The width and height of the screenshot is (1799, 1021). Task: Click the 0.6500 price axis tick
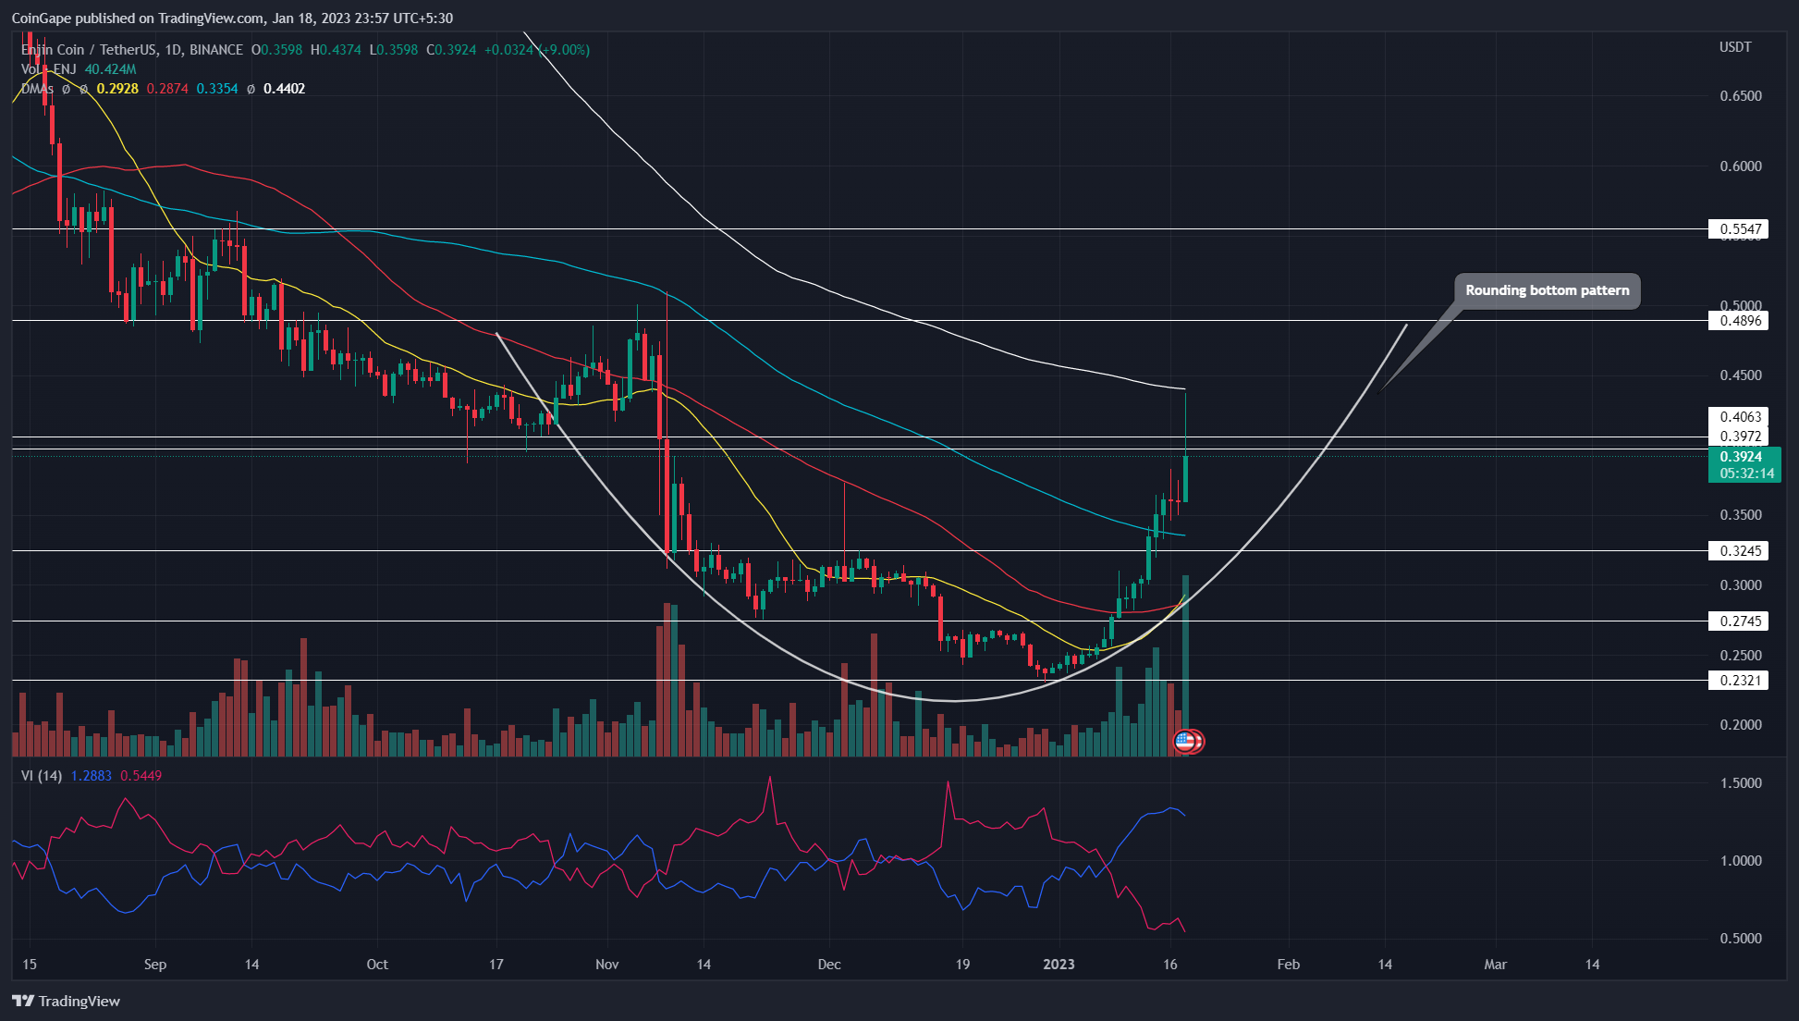1741,96
